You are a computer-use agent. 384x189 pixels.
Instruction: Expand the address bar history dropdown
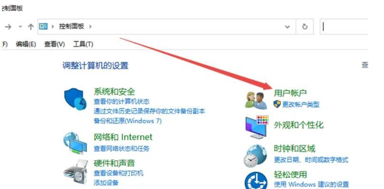288,26
